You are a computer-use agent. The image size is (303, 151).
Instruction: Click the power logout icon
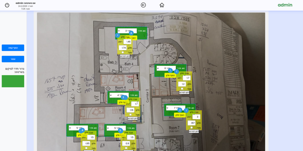[x=7, y=5]
